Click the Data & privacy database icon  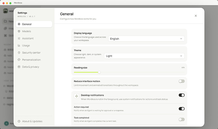coord(19,67)
